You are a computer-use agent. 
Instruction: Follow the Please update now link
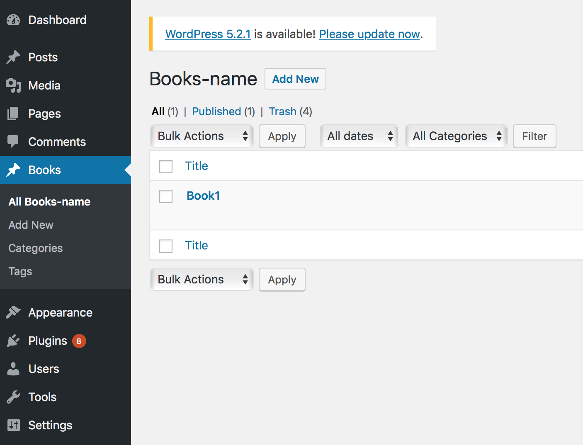point(369,34)
